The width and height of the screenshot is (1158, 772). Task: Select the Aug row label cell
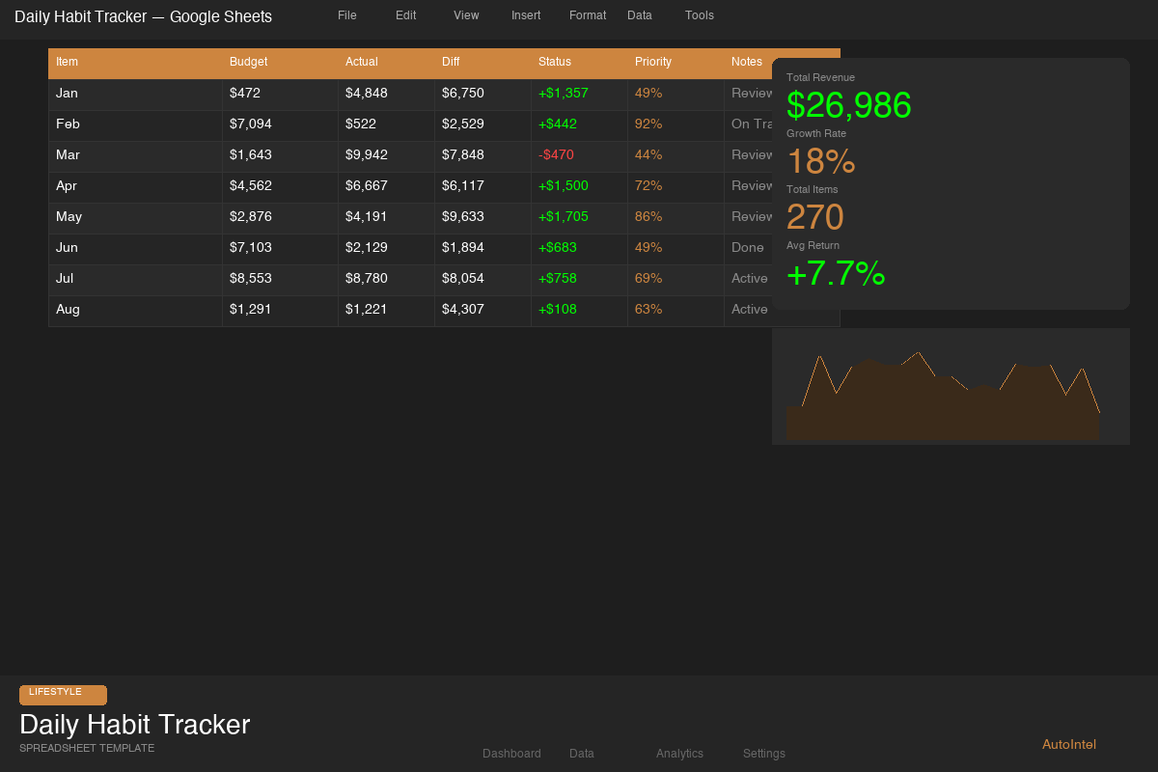[135, 311]
